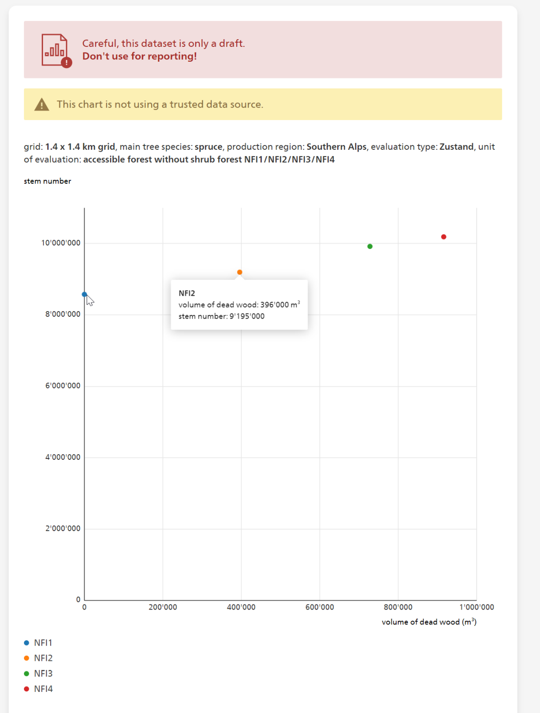540x713 pixels.
Task: Click the red NFI4 legend dot
Action: pyautogui.click(x=25, y=689)
